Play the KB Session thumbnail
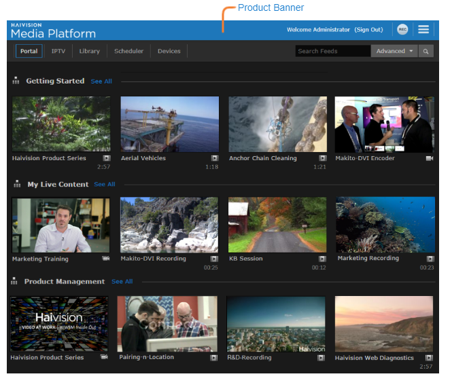Viewport: 452px width, 387px height. click(x=277, y=225)
